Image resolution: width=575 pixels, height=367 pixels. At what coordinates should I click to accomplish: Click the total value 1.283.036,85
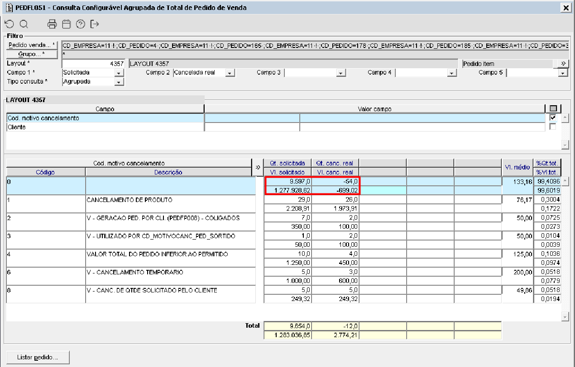click(287, 335)
